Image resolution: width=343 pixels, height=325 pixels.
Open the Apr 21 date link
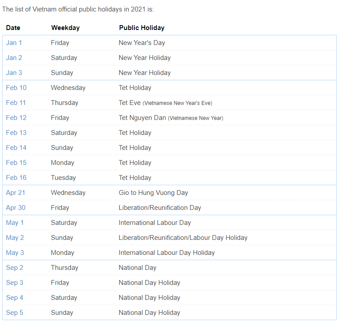[15, 193]
